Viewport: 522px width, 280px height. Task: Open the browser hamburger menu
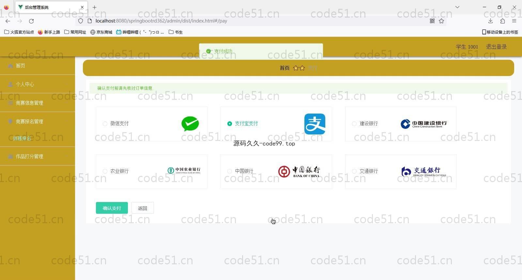(514, 21)
